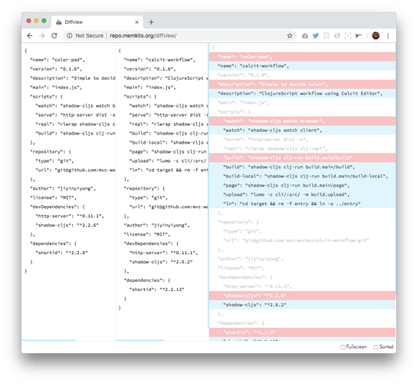
Task: Click the flag-shaped extension icon
Action: [359, 35]
